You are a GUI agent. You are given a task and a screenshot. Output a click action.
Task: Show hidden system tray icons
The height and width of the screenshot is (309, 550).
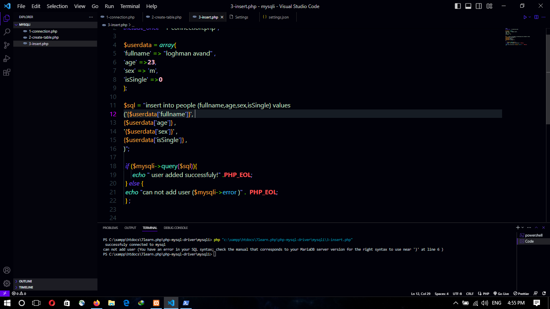click(456, 303)
